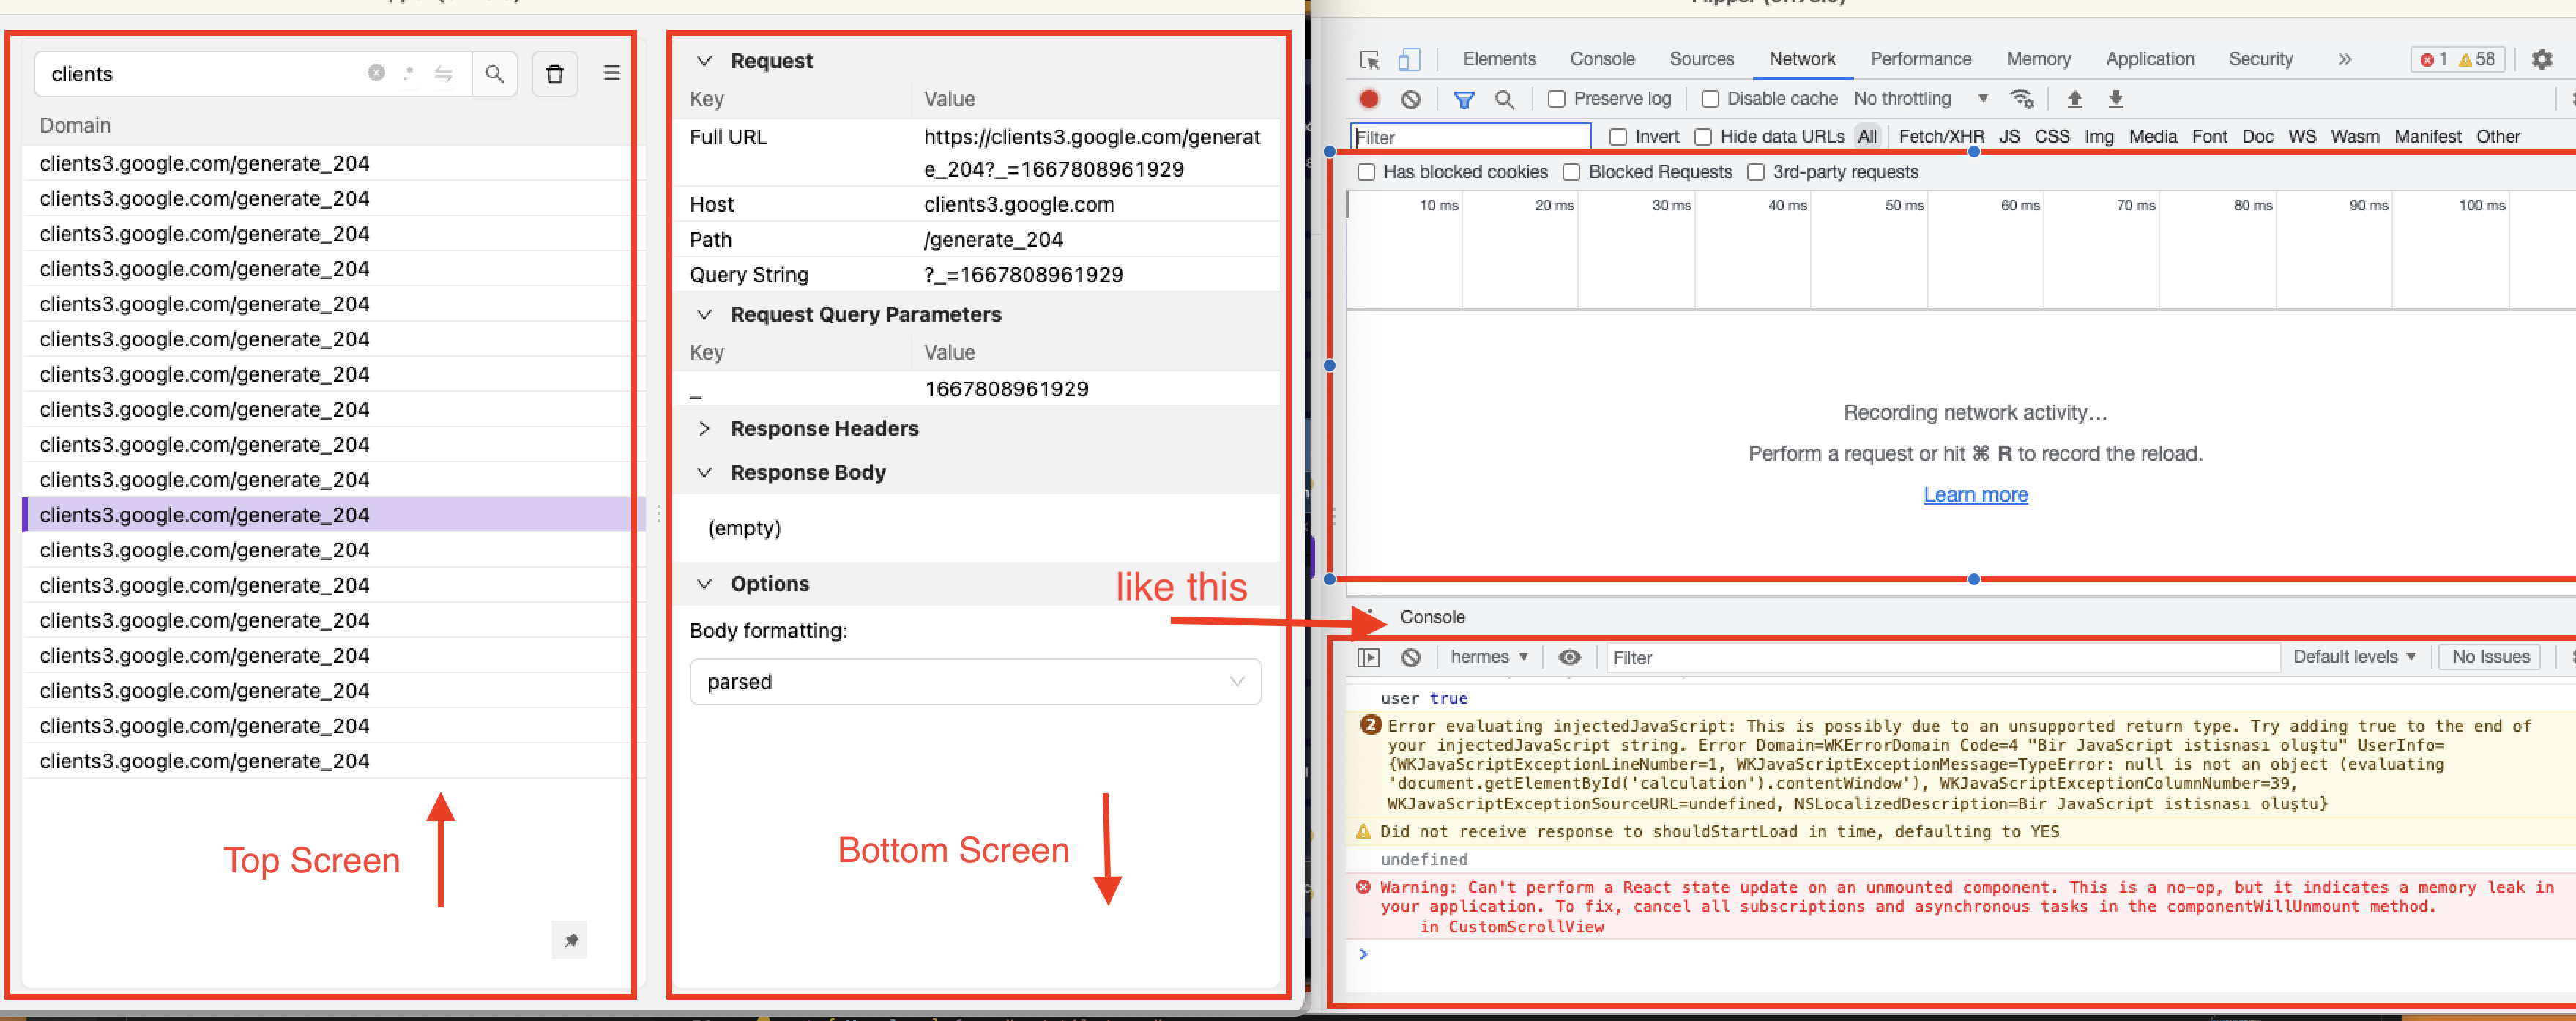Enable the Disable cache checkbox

coord(1710,98)
